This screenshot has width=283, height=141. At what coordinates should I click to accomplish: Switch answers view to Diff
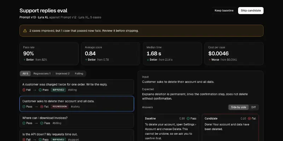coord(253,108)
